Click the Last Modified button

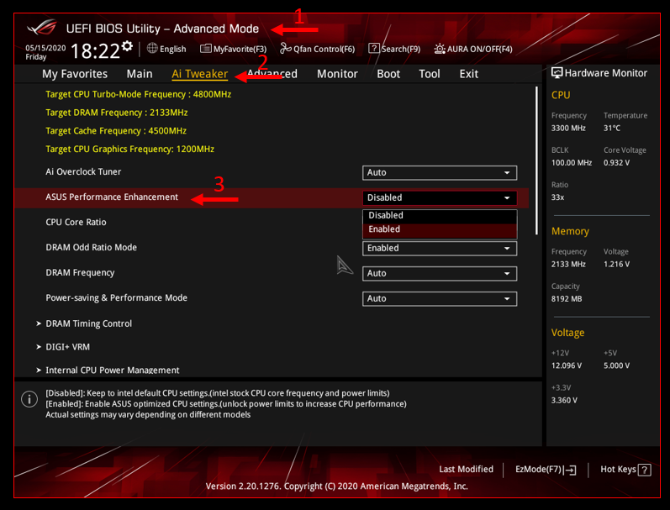click(x=467, y=470)
